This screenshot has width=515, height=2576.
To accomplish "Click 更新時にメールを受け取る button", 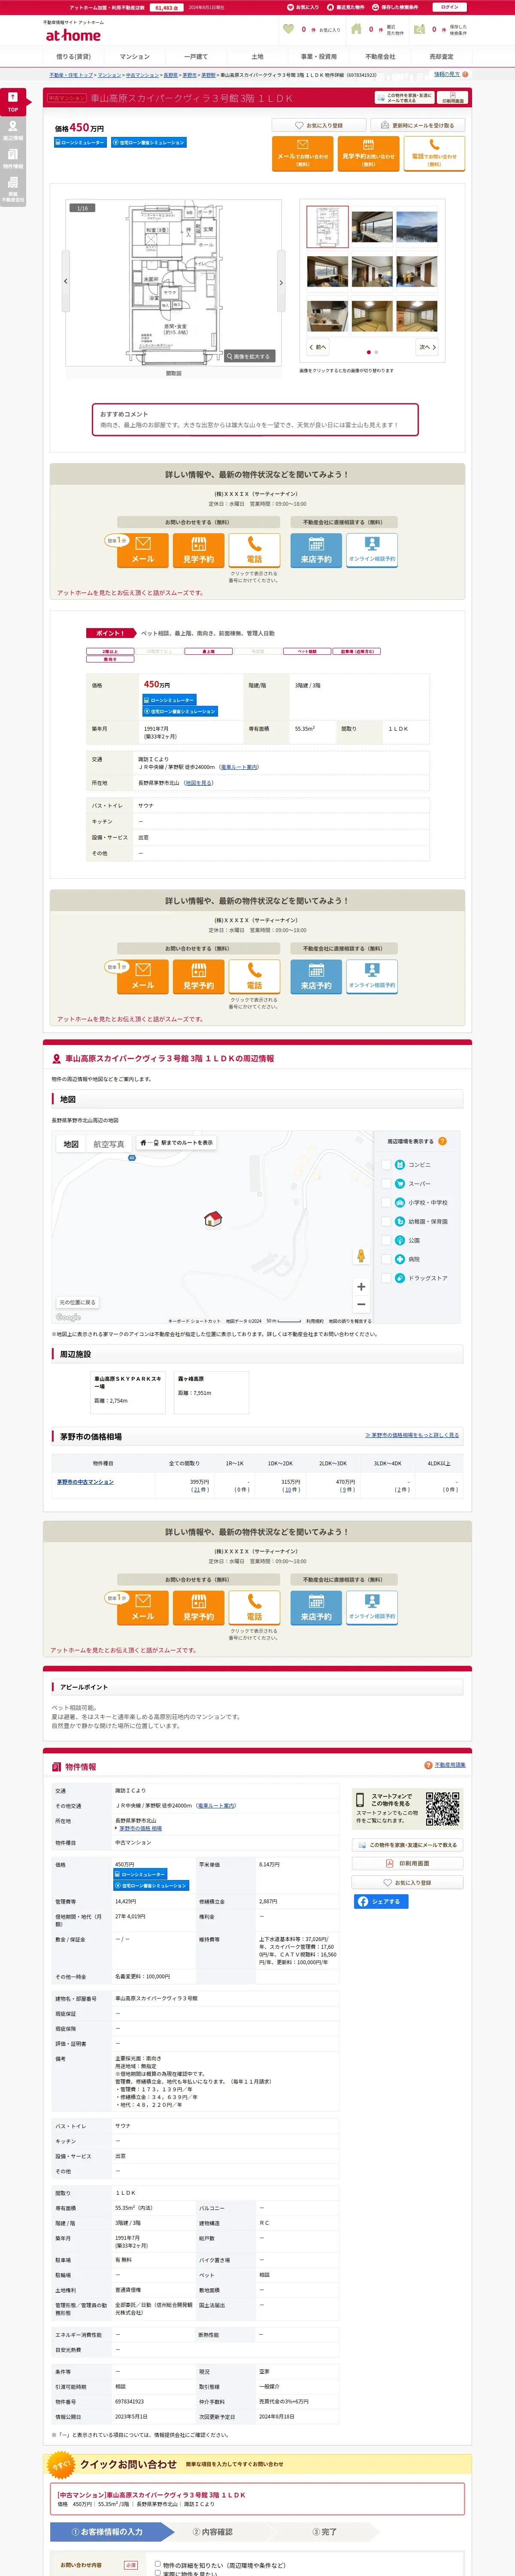I will (x=418, y=126).
